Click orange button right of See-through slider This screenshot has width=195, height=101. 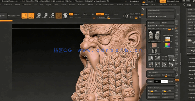click(163, 1)
